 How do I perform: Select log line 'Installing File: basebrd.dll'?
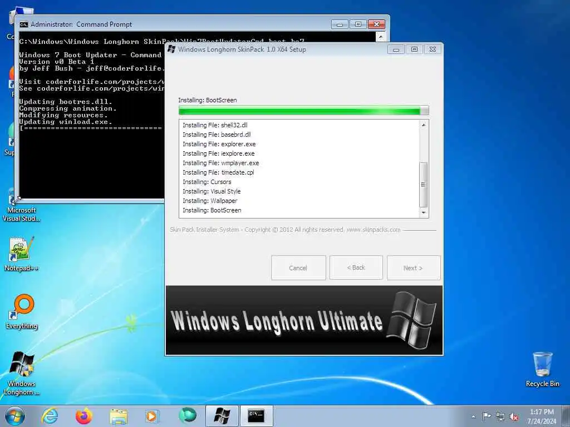click(x=217, y=135)
